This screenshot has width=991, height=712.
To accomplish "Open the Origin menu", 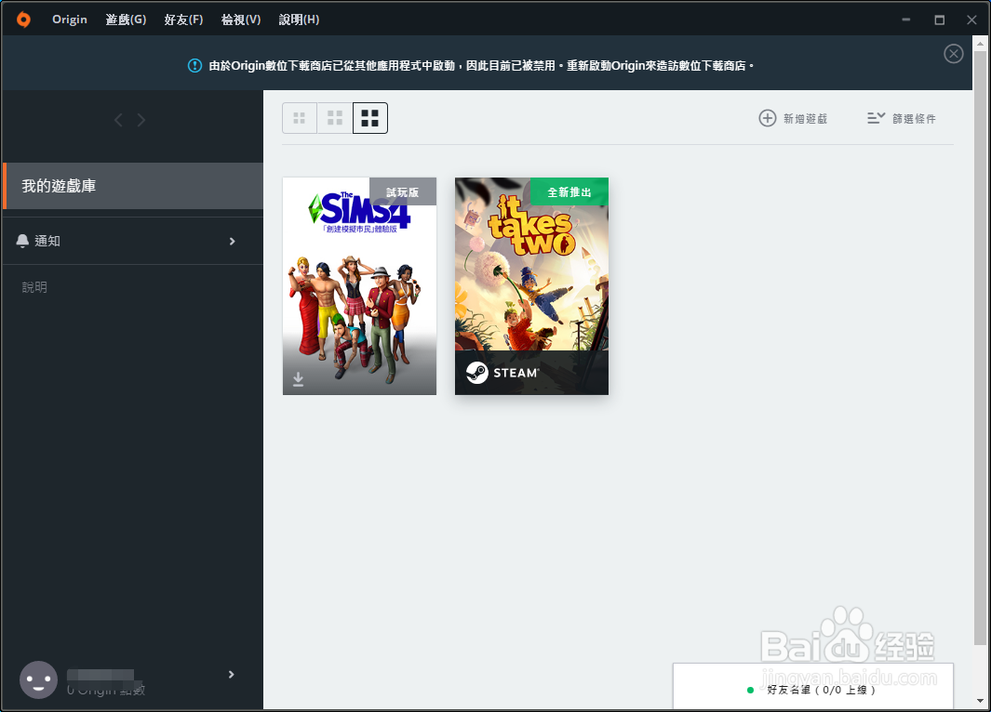I will point(70,20).
